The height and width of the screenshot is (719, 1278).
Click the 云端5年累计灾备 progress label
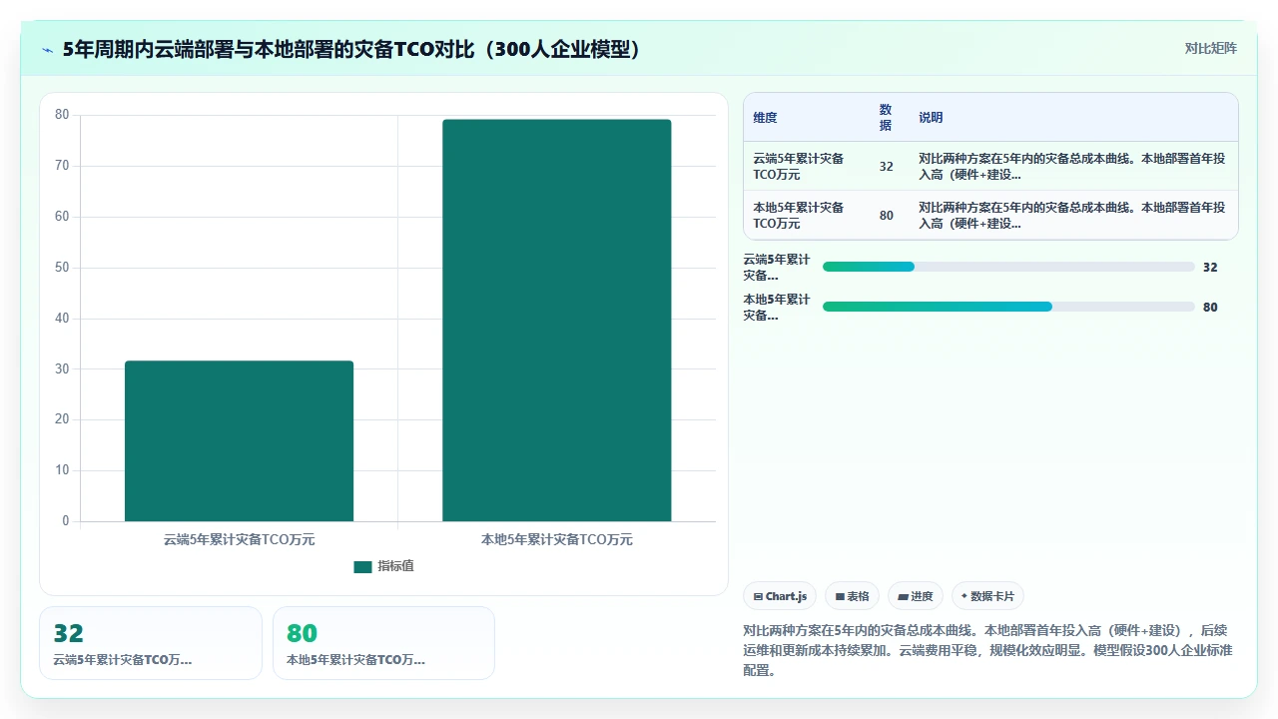point(778,267)
